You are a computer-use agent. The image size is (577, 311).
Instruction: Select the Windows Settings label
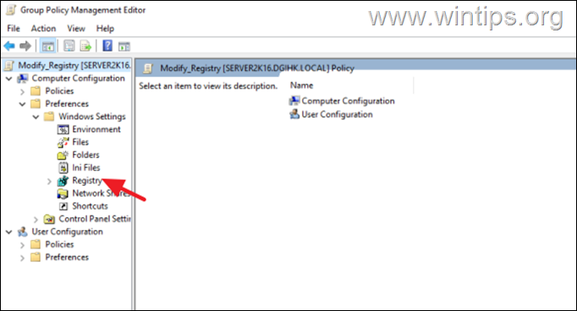tap(92, 117)
